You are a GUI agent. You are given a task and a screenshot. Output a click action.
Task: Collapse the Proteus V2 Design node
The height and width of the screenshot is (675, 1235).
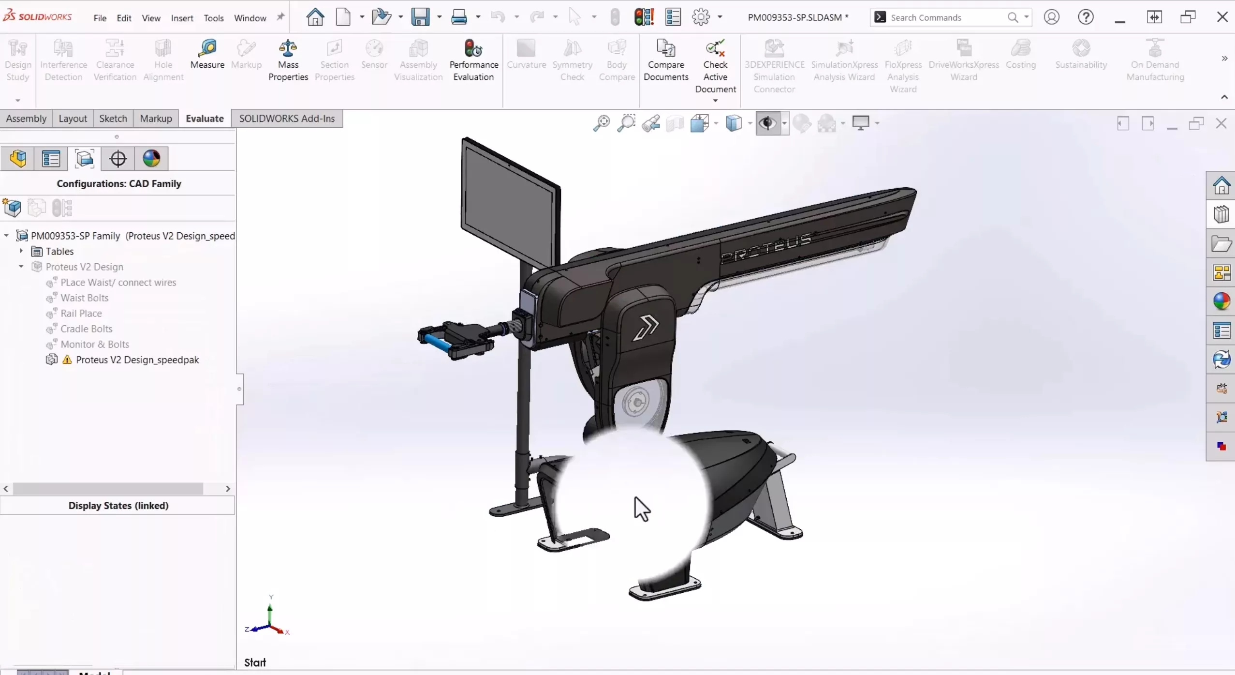click(21, 267)
